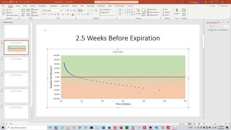This screenshot has height=130, width=231.
Task: Click the slide title text
Action: point(118,38)
